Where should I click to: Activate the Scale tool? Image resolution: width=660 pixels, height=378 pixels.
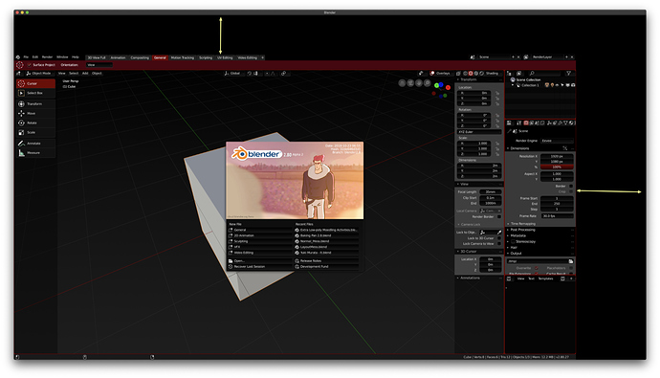(x=35, y=133)
